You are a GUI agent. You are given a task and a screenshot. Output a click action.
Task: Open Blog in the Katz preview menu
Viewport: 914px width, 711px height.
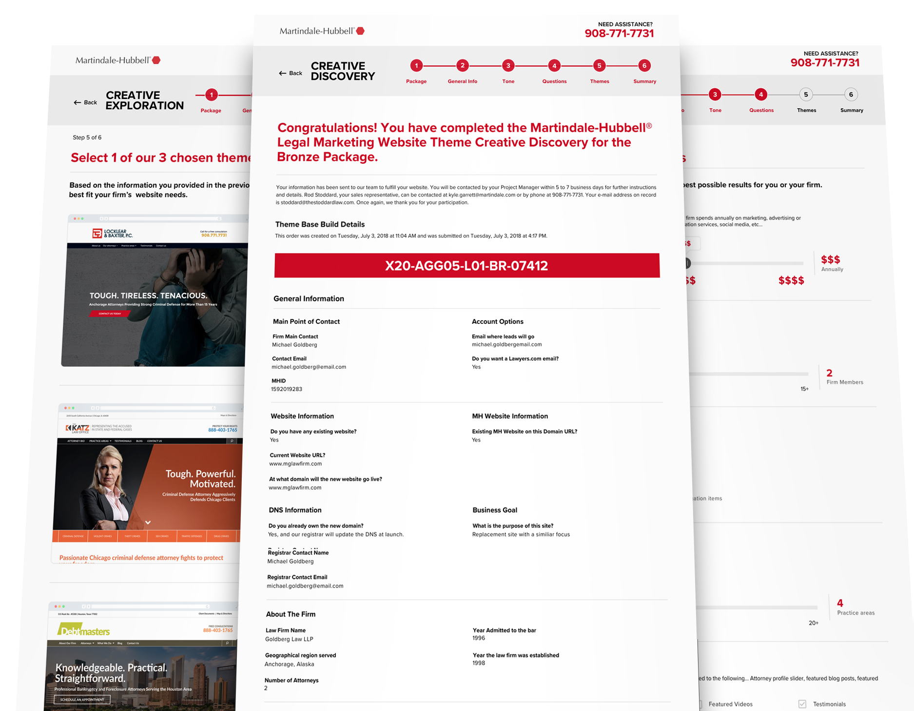[139, 441]
